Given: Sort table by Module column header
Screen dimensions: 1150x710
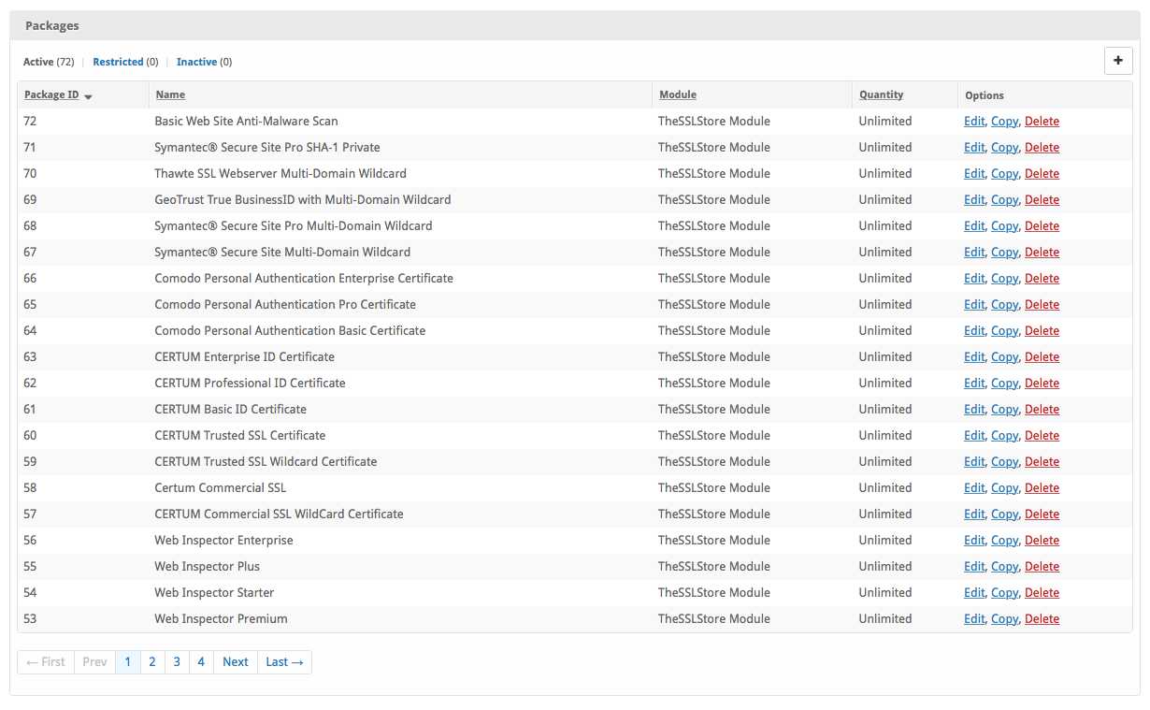Looking at the screenshot, I should (678, 94).
